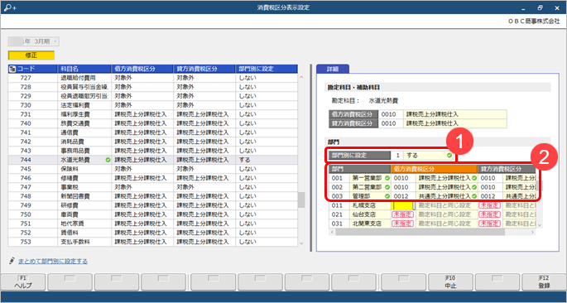Select row 730 法定福利費

click(152, 105)
